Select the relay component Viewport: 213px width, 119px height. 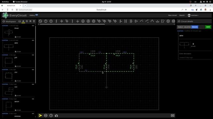pyautogui.click(x=163, y=21)
